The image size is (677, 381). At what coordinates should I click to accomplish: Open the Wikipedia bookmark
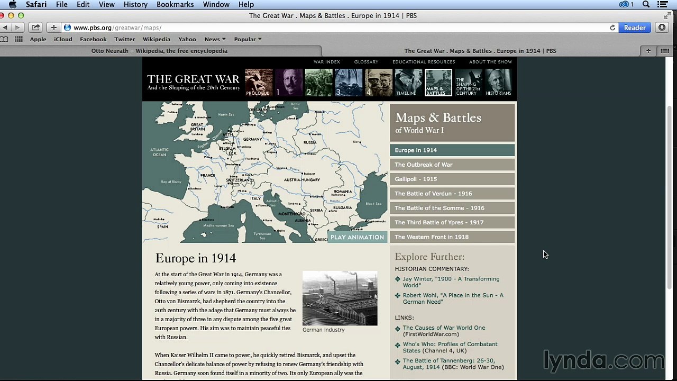tap(157, 39)
